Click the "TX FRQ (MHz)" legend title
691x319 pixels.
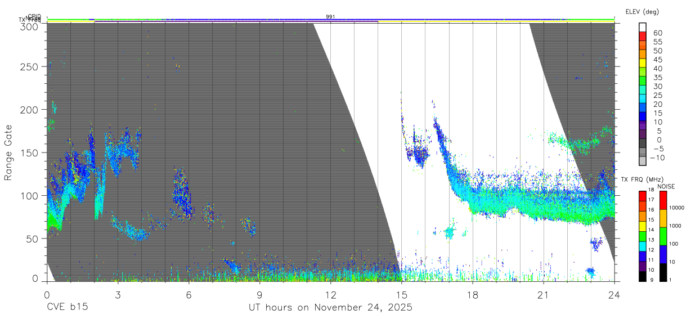641,179
